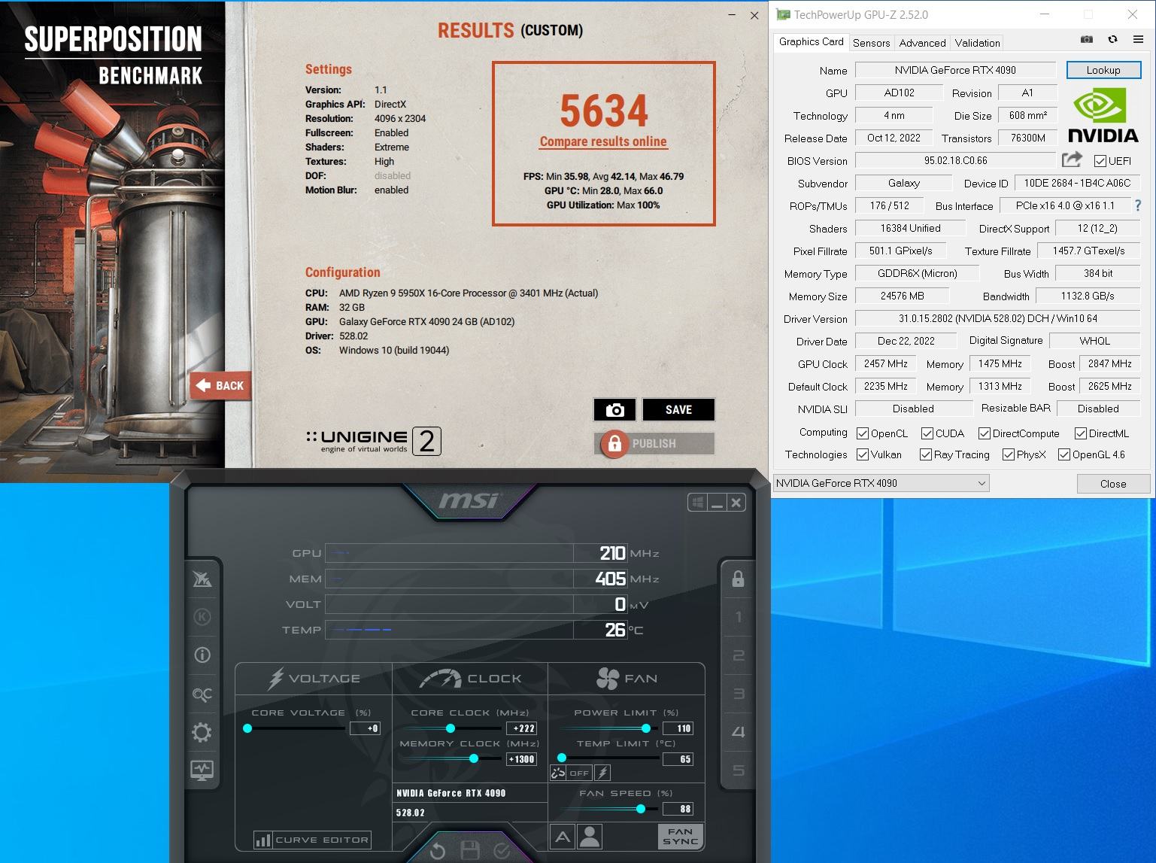Select the Graphics Card tab
This screenshot has height=863, width=1156.
point(811,41)
